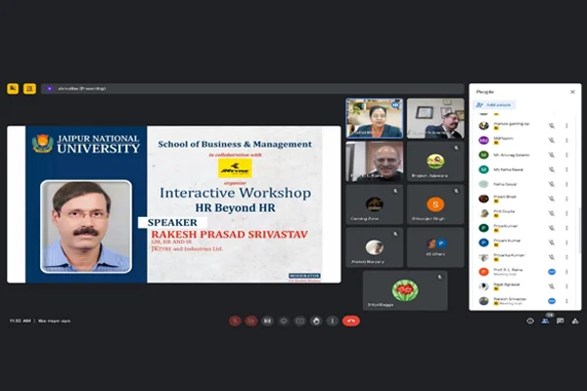Click the leftmost yellow extension icon
The image size is (587, 391).
pyautogui.click(x=13, y=89)
